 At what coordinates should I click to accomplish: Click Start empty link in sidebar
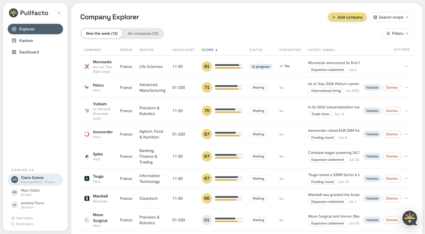pos(22,218)
